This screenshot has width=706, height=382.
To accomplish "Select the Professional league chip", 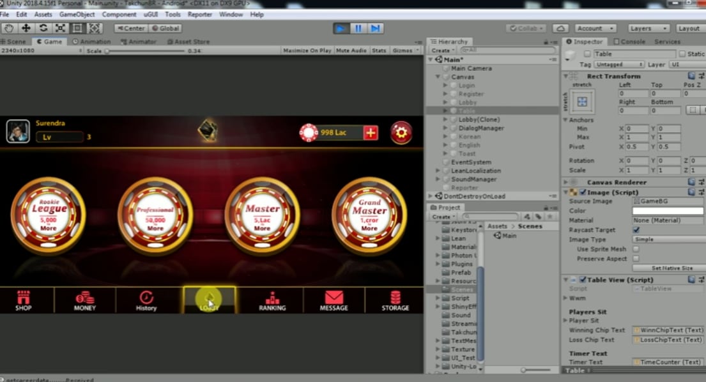I will tap(155, 215).
